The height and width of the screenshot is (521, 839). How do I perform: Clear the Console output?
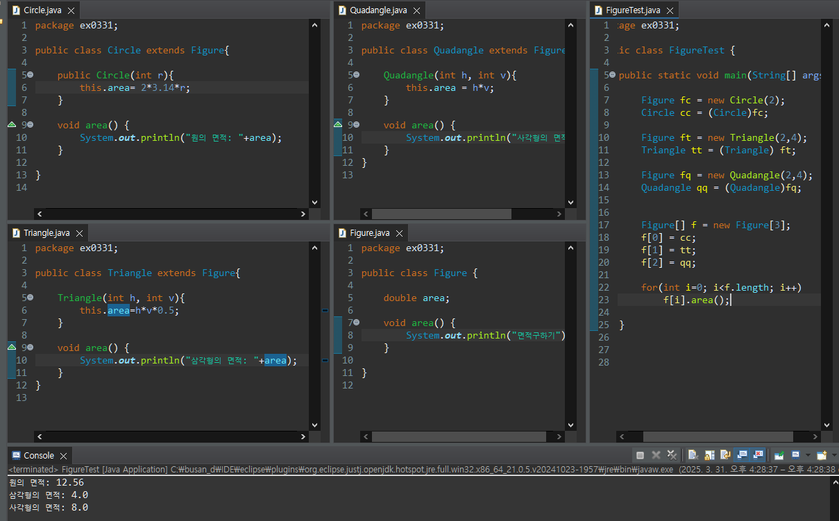693,455
